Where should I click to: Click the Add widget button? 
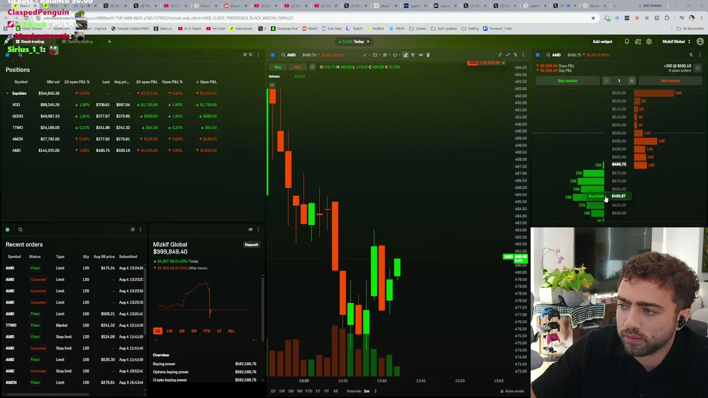click(602, 41)
